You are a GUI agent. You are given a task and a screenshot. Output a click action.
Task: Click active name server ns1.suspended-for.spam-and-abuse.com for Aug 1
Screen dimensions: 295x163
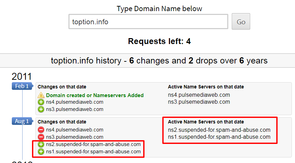point(219,137)
